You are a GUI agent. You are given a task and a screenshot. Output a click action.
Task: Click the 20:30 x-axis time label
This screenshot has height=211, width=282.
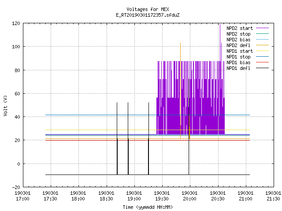click(218, 199)
